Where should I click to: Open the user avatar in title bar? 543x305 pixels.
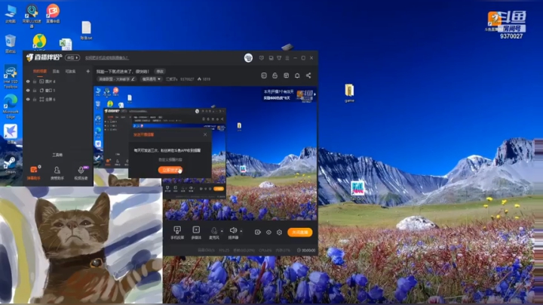(x=248, y=58)
